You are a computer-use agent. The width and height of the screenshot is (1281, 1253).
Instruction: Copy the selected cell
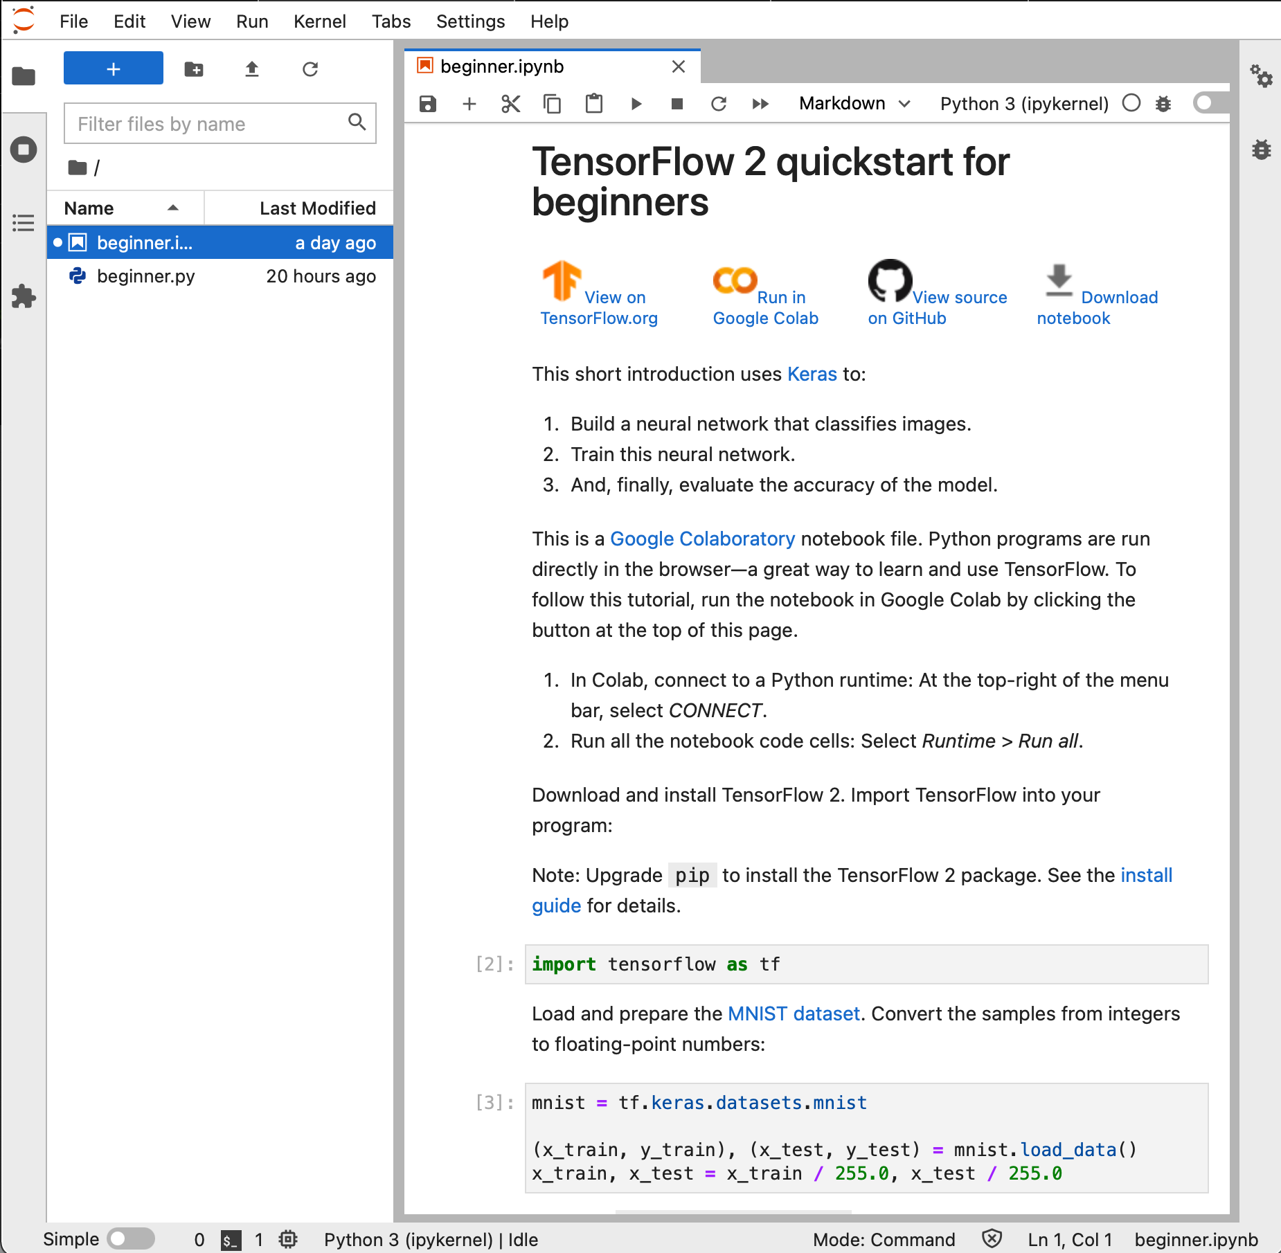(x=553, y=104)
